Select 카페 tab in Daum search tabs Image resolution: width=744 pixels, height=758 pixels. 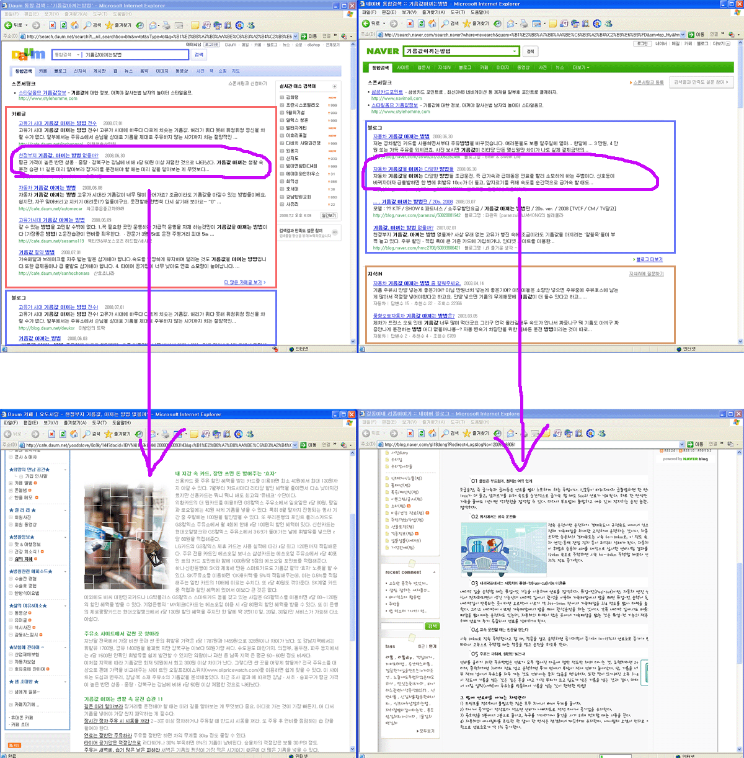click(43, 71)
